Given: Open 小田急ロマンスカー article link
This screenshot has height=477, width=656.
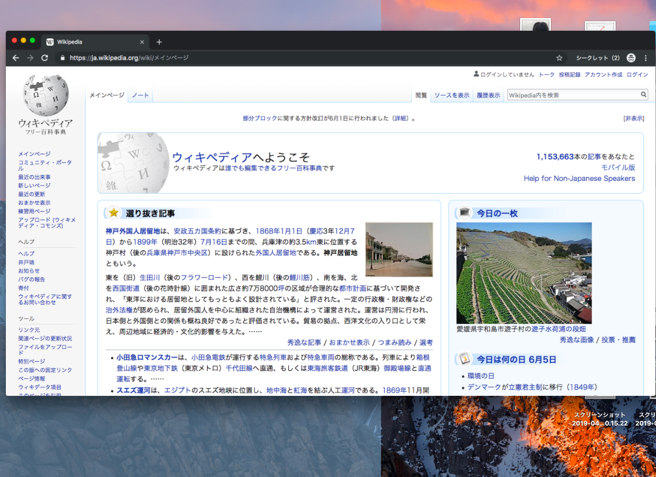Looking at the screenshot, I should (x=147, y=358).
